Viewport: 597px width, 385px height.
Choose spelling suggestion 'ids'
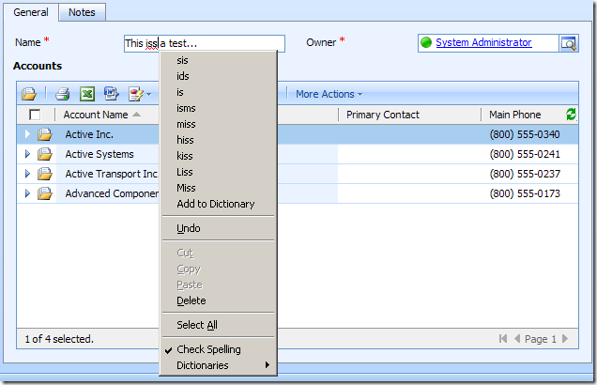[x=219, y=77]
